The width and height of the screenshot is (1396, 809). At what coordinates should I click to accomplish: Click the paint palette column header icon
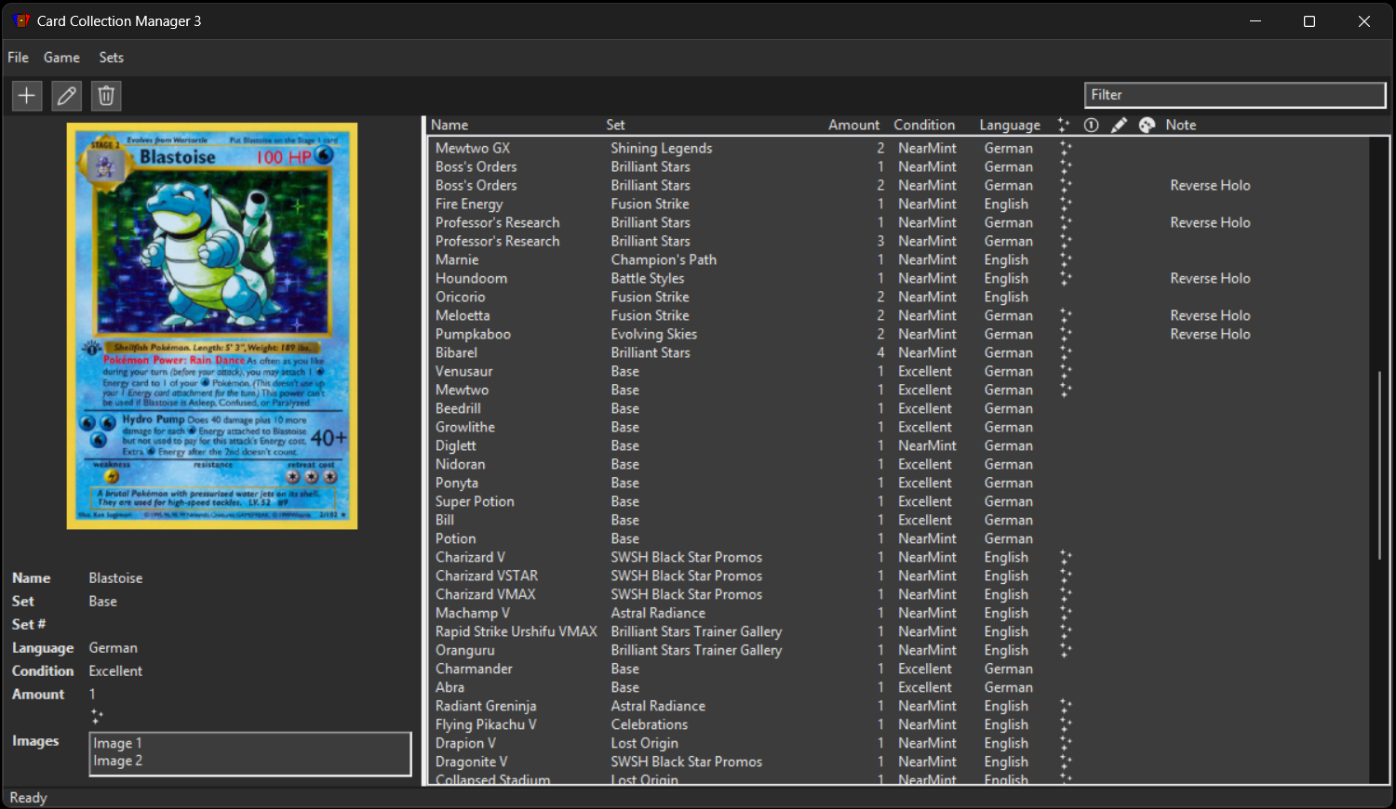(1147, 125)
